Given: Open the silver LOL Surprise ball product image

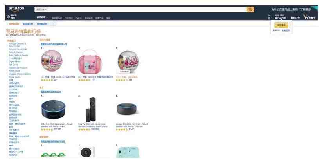Looking at the screenshot, I should pyautogui.click(x=128, y=61).
